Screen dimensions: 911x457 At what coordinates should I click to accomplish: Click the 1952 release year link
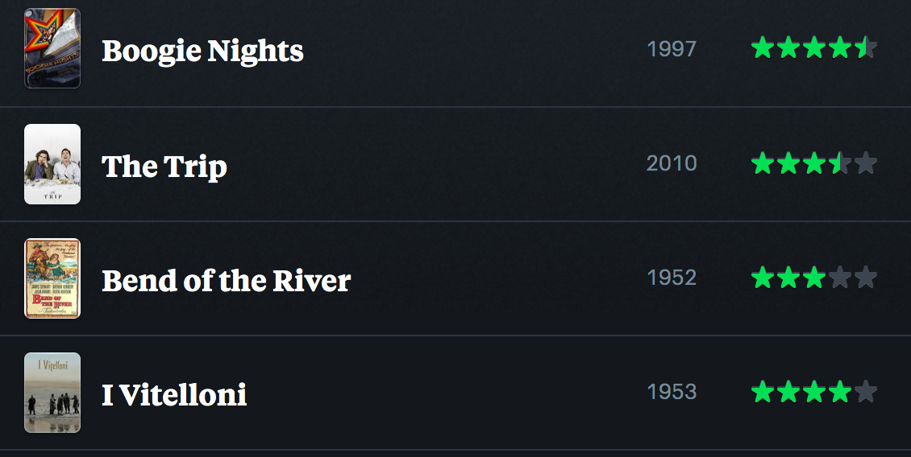(x=672, y=278)
